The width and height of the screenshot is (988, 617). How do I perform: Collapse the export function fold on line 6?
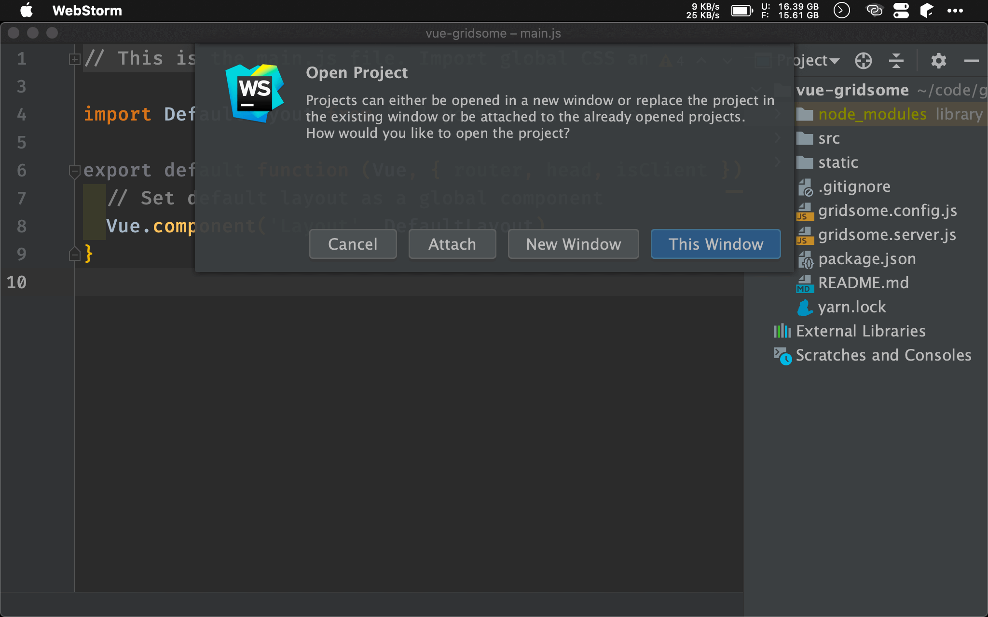pos(74,171)
